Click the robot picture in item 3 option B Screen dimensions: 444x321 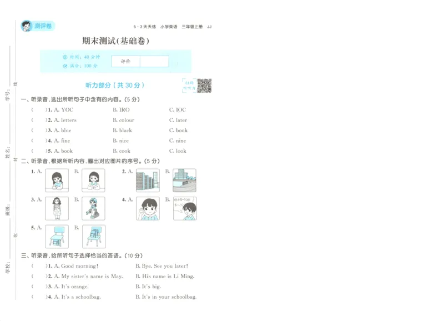[x=92, y=209]
